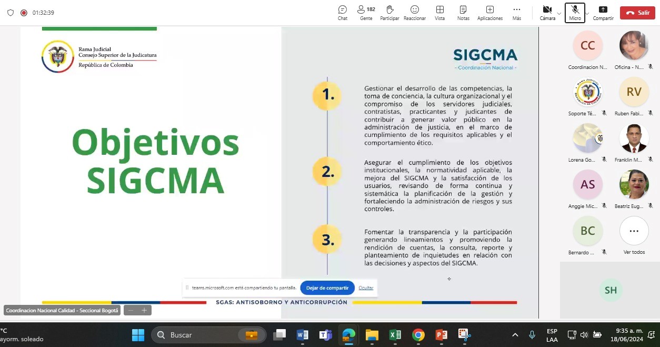Open Task View in the taskbar

tap(280, 335)
